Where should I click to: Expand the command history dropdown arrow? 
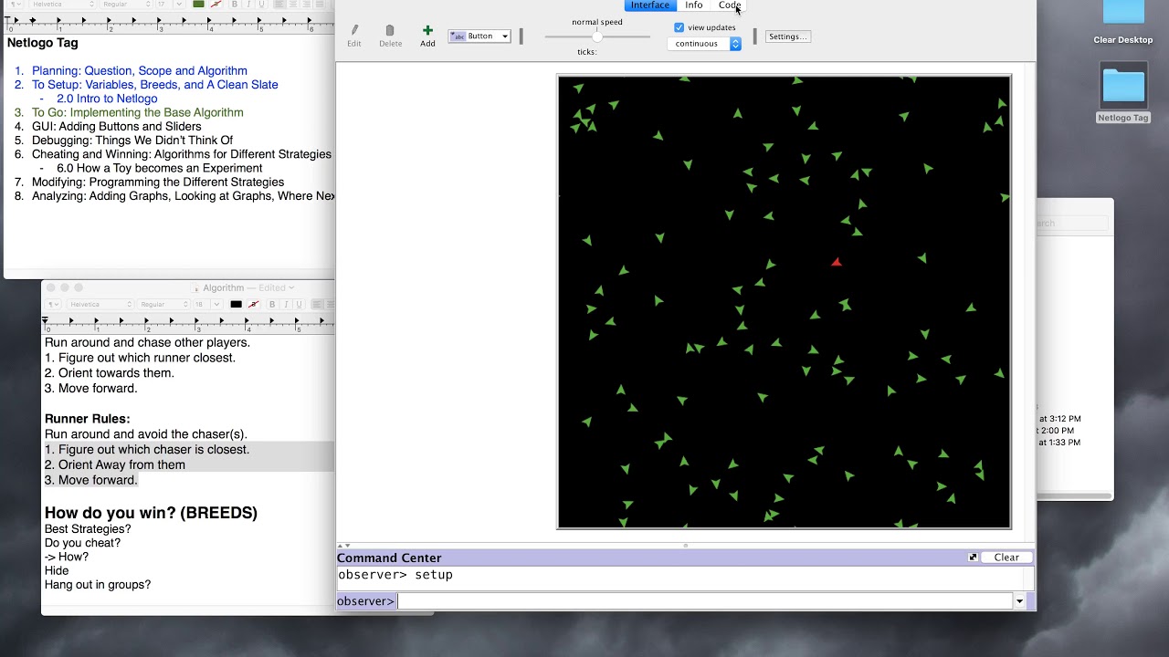(1019, 601)
